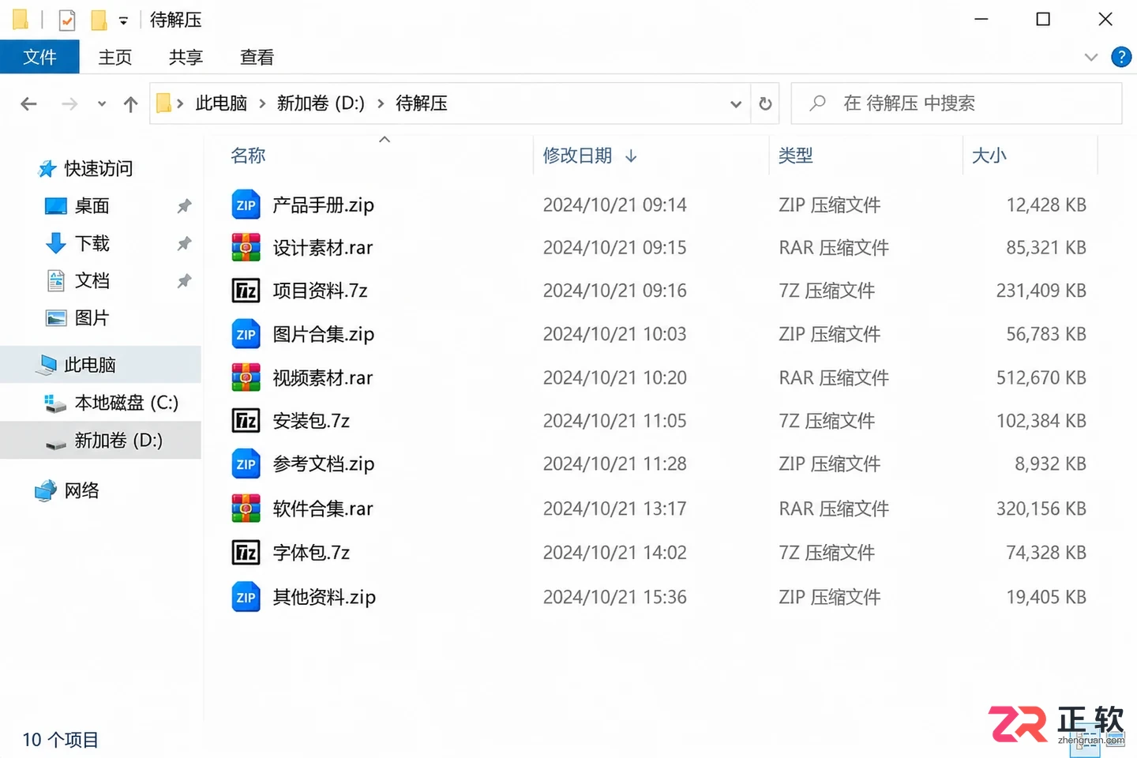Click the new folder icon in title bar
The image size is (1137, 758).
point(99,20)
